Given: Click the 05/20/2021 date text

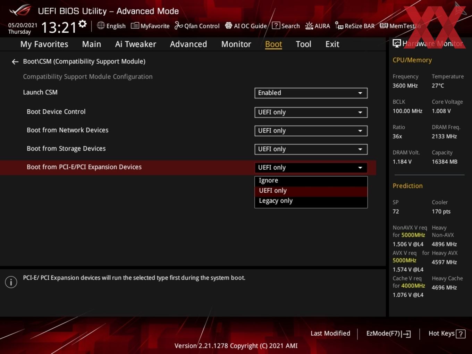Looking at the screenshot, I should (x=23, y=25).
